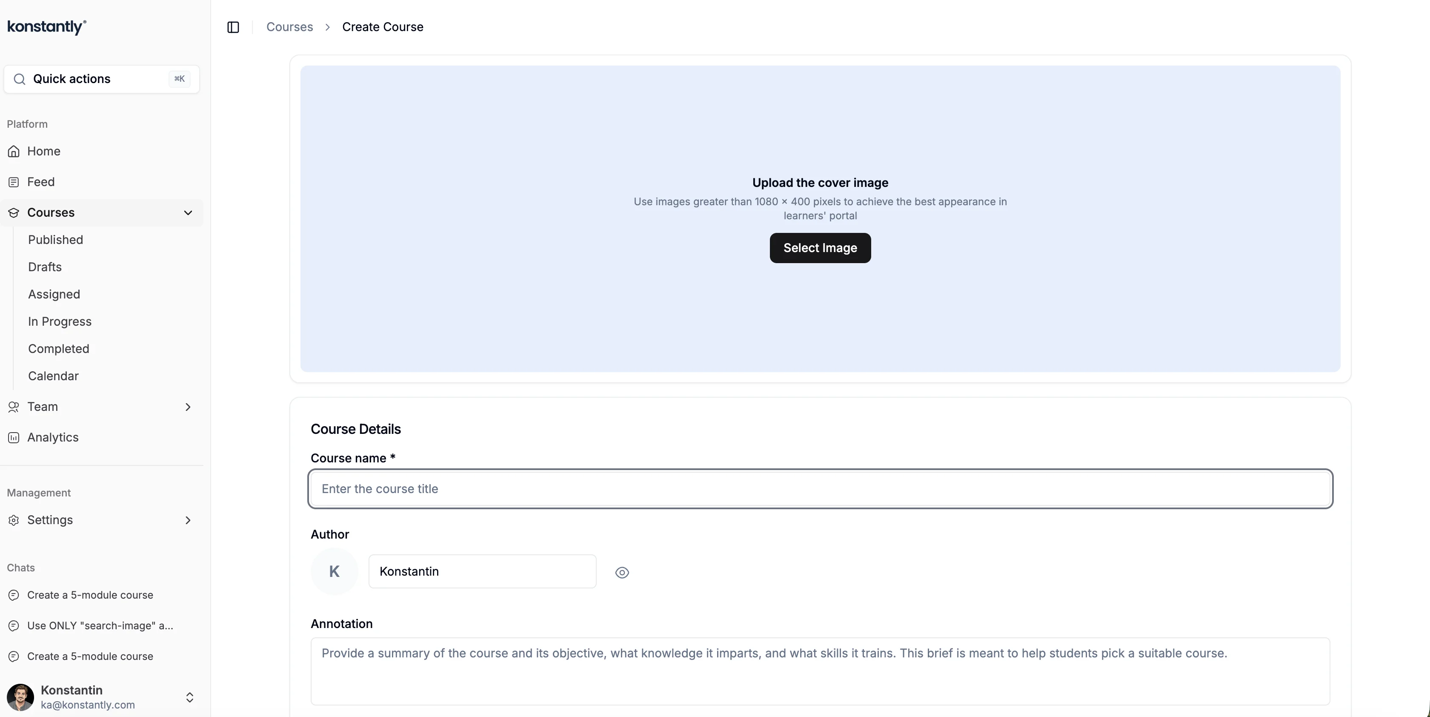Toggle the sidebar panel icon
Viewport: 1430px width, 717px height.
point(233,27)
